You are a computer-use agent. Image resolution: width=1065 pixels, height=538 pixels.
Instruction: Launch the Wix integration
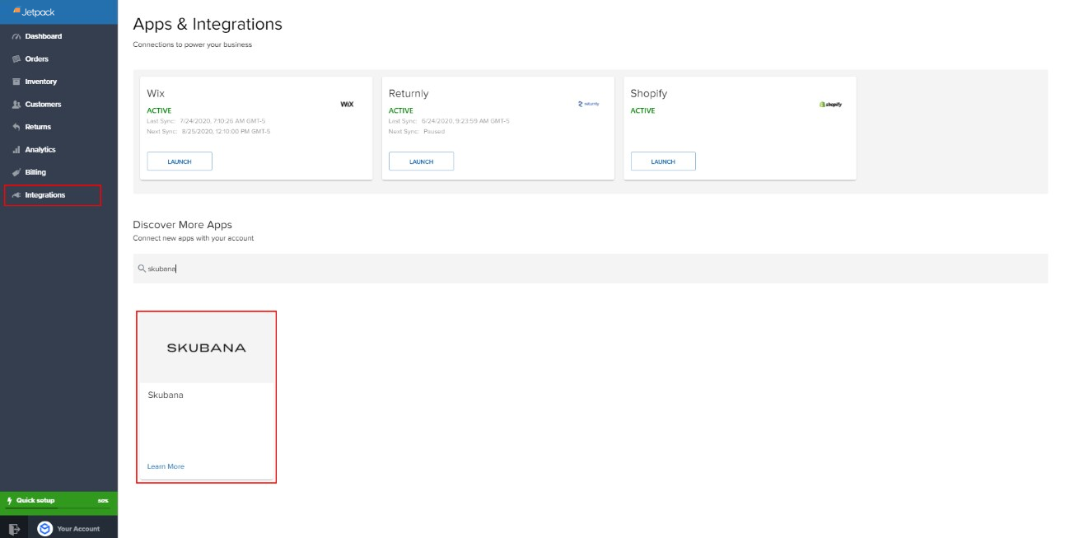click(179, 161)
